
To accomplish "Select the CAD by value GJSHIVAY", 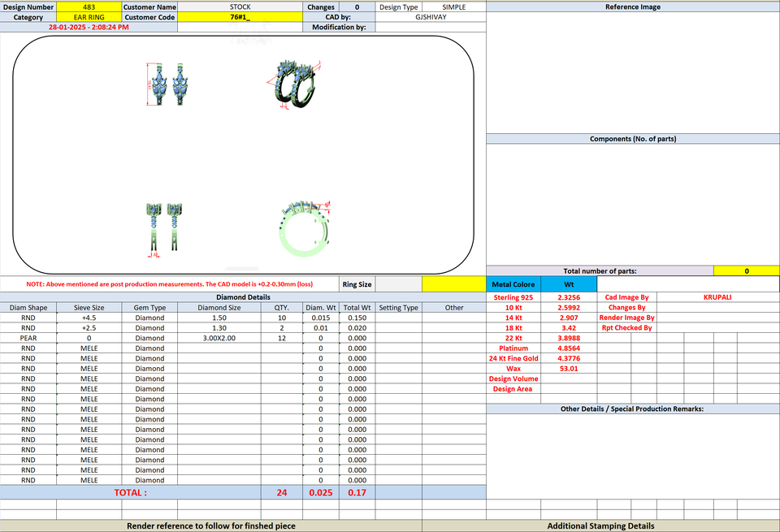I will [431, 17].
